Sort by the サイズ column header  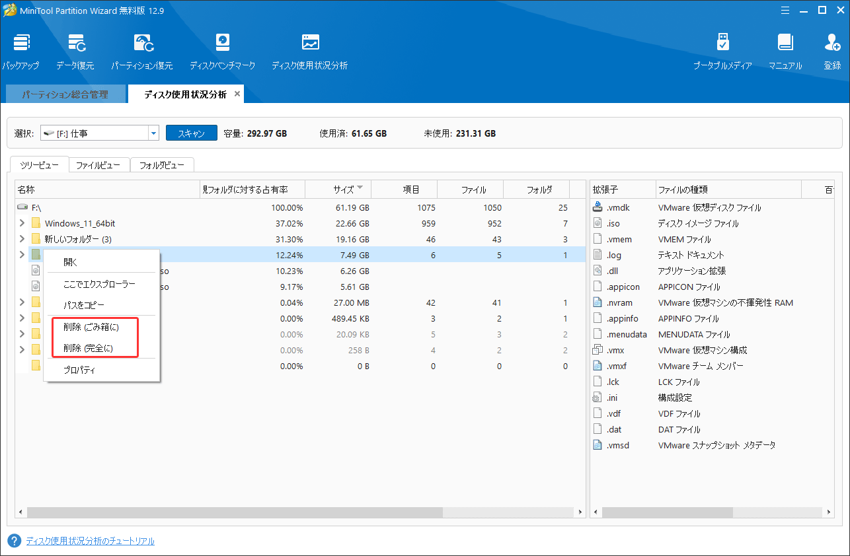point(344,190)
